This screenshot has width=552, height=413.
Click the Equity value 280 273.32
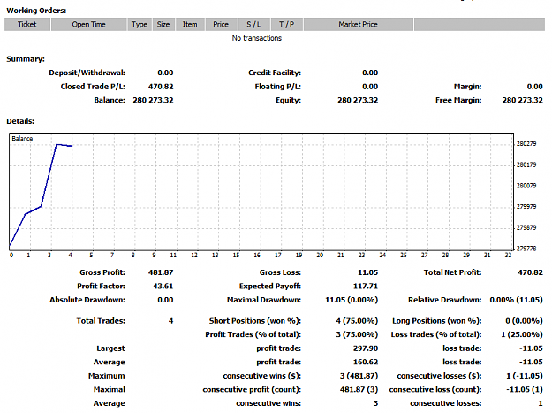(358, 100)
